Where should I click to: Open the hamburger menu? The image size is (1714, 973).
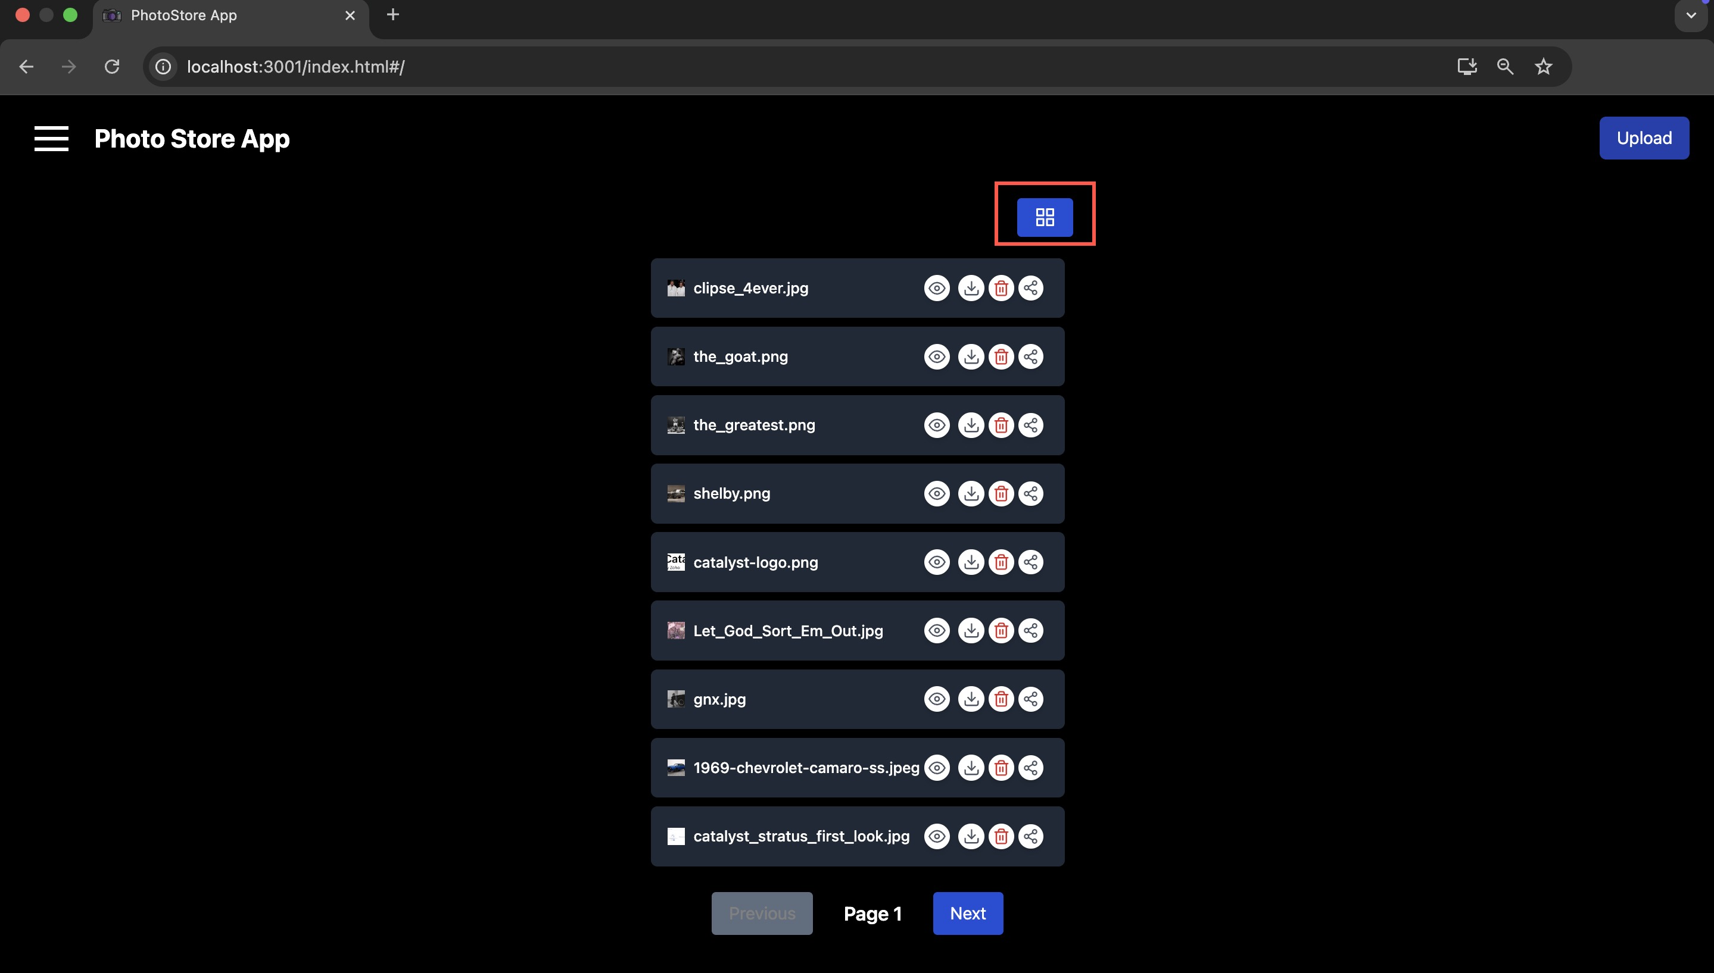[51, 138]
